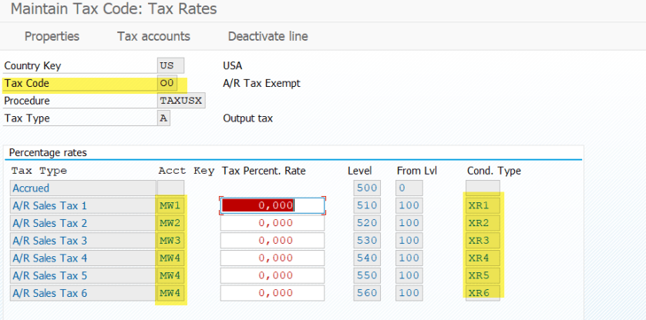Image resolution: width=646 pixels, height=320 pixels.
Task: Click the MW1 account key cell
Action: pyautogui.click(x=170, y=205)
